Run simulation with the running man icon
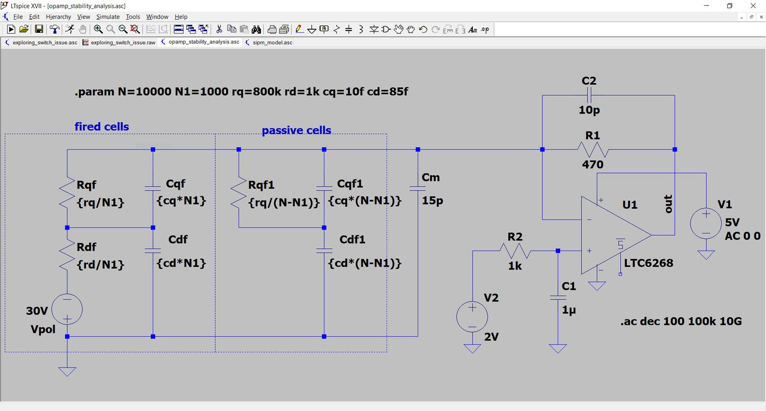 pos(69,29)
